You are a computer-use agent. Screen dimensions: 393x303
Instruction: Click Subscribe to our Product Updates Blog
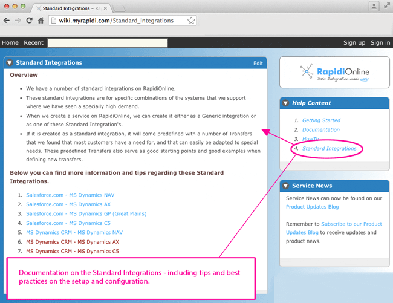(x=334, y=228)
